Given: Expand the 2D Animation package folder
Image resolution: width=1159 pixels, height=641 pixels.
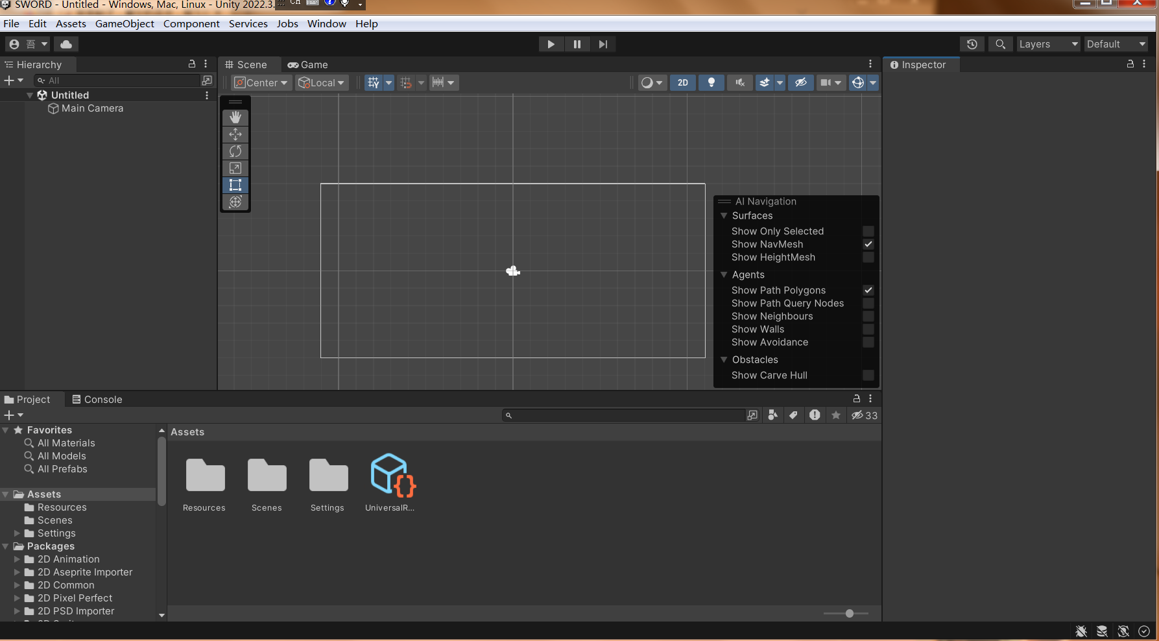Looking at the screenshot, I should [18, 559].
